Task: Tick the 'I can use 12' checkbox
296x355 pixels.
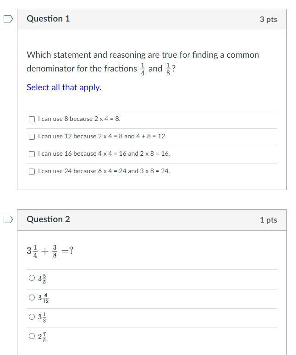Action: click(32, 137)
